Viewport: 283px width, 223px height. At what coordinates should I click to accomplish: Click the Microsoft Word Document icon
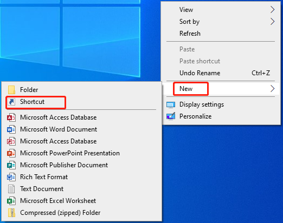[11, 129]
